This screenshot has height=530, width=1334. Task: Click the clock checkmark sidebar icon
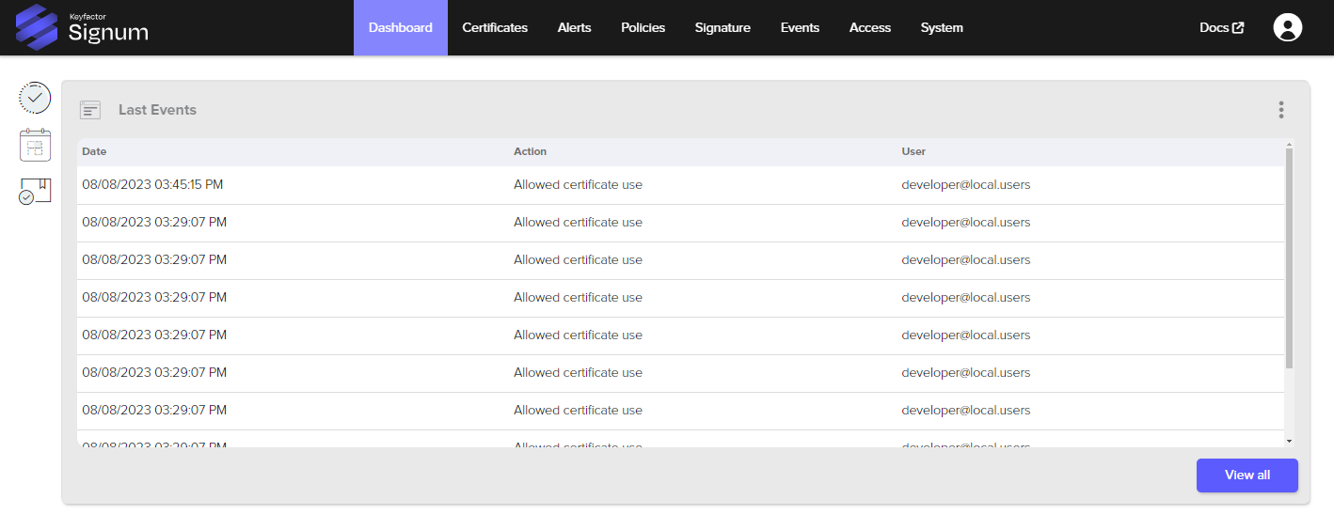35,98
